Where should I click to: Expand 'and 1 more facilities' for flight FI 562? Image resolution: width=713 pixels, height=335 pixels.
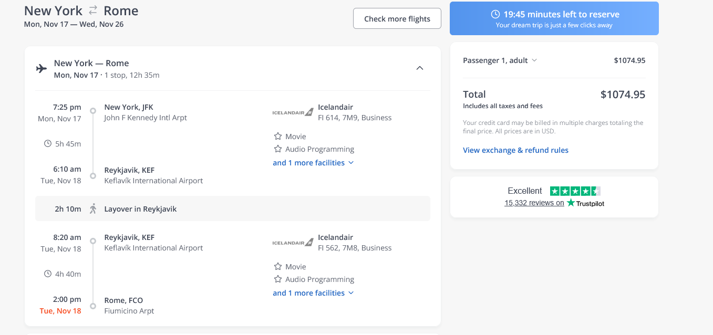pos(313,293)
